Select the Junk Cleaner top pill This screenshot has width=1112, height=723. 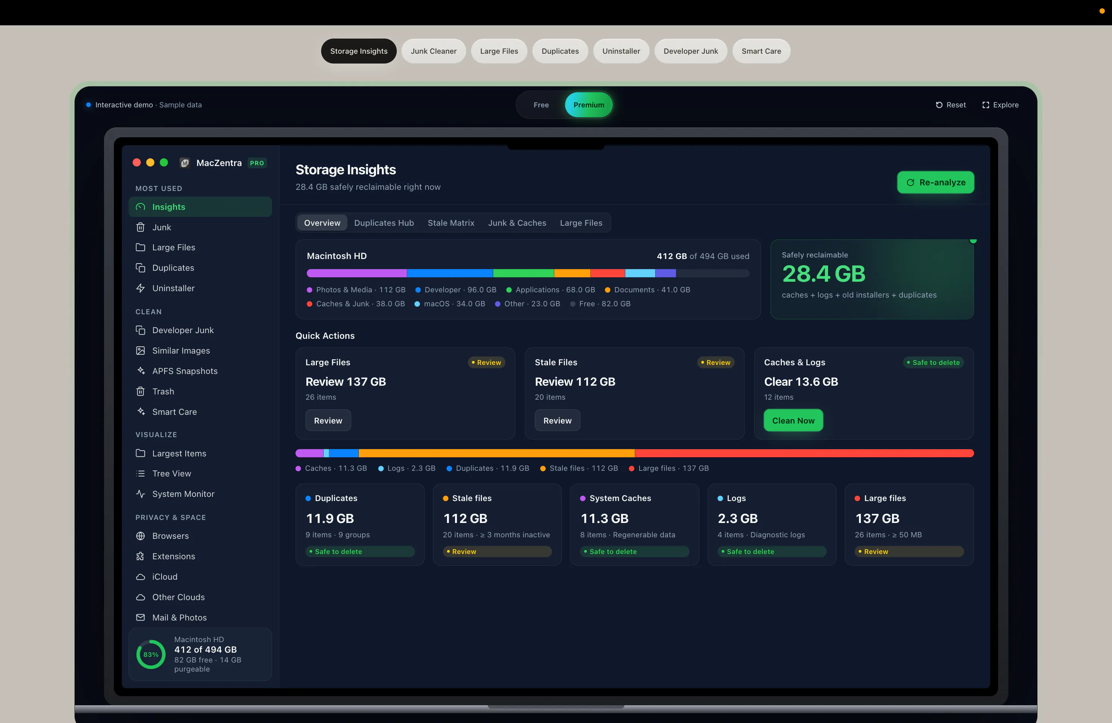point(433,51)
